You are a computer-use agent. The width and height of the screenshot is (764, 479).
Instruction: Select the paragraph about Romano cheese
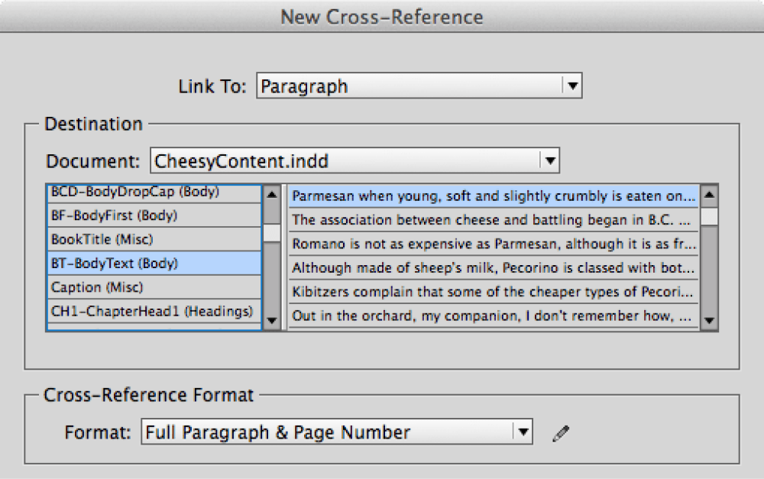[489, 244]
